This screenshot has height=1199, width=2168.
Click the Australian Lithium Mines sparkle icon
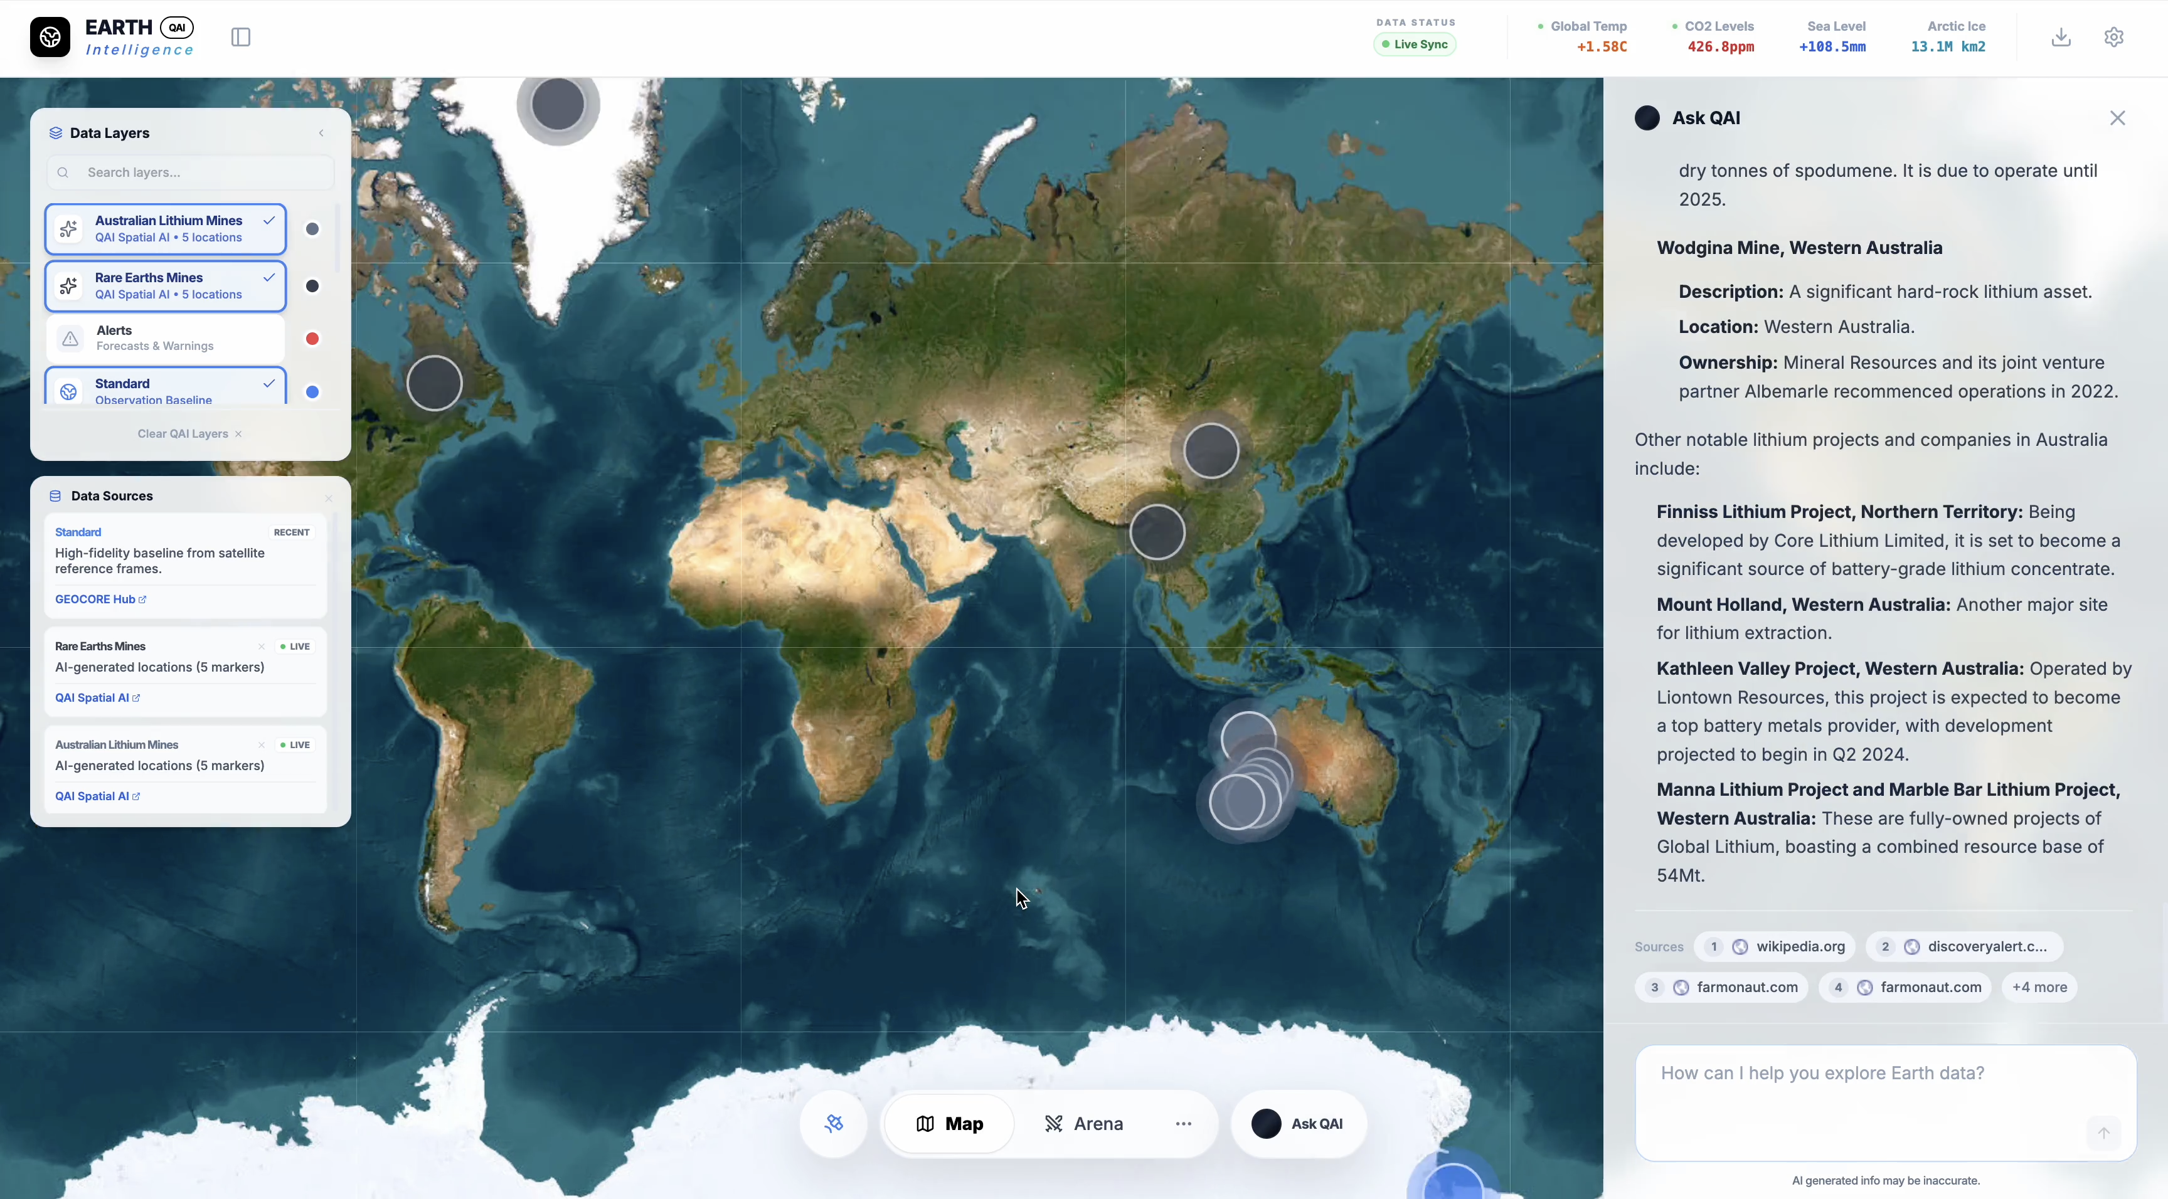click(69, 229)
